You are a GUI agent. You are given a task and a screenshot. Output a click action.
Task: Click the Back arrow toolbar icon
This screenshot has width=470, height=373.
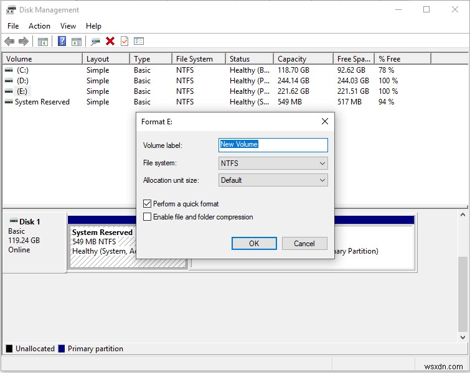point(9,41)
